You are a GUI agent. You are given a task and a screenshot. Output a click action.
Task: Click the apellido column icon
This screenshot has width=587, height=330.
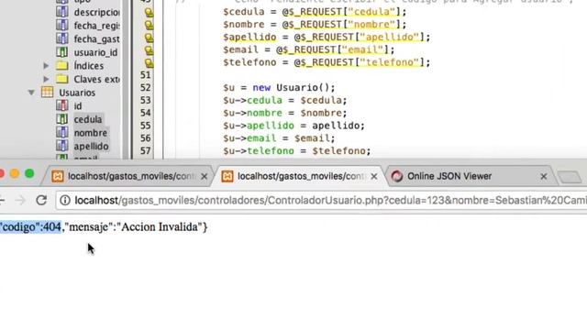coord(61,146)
